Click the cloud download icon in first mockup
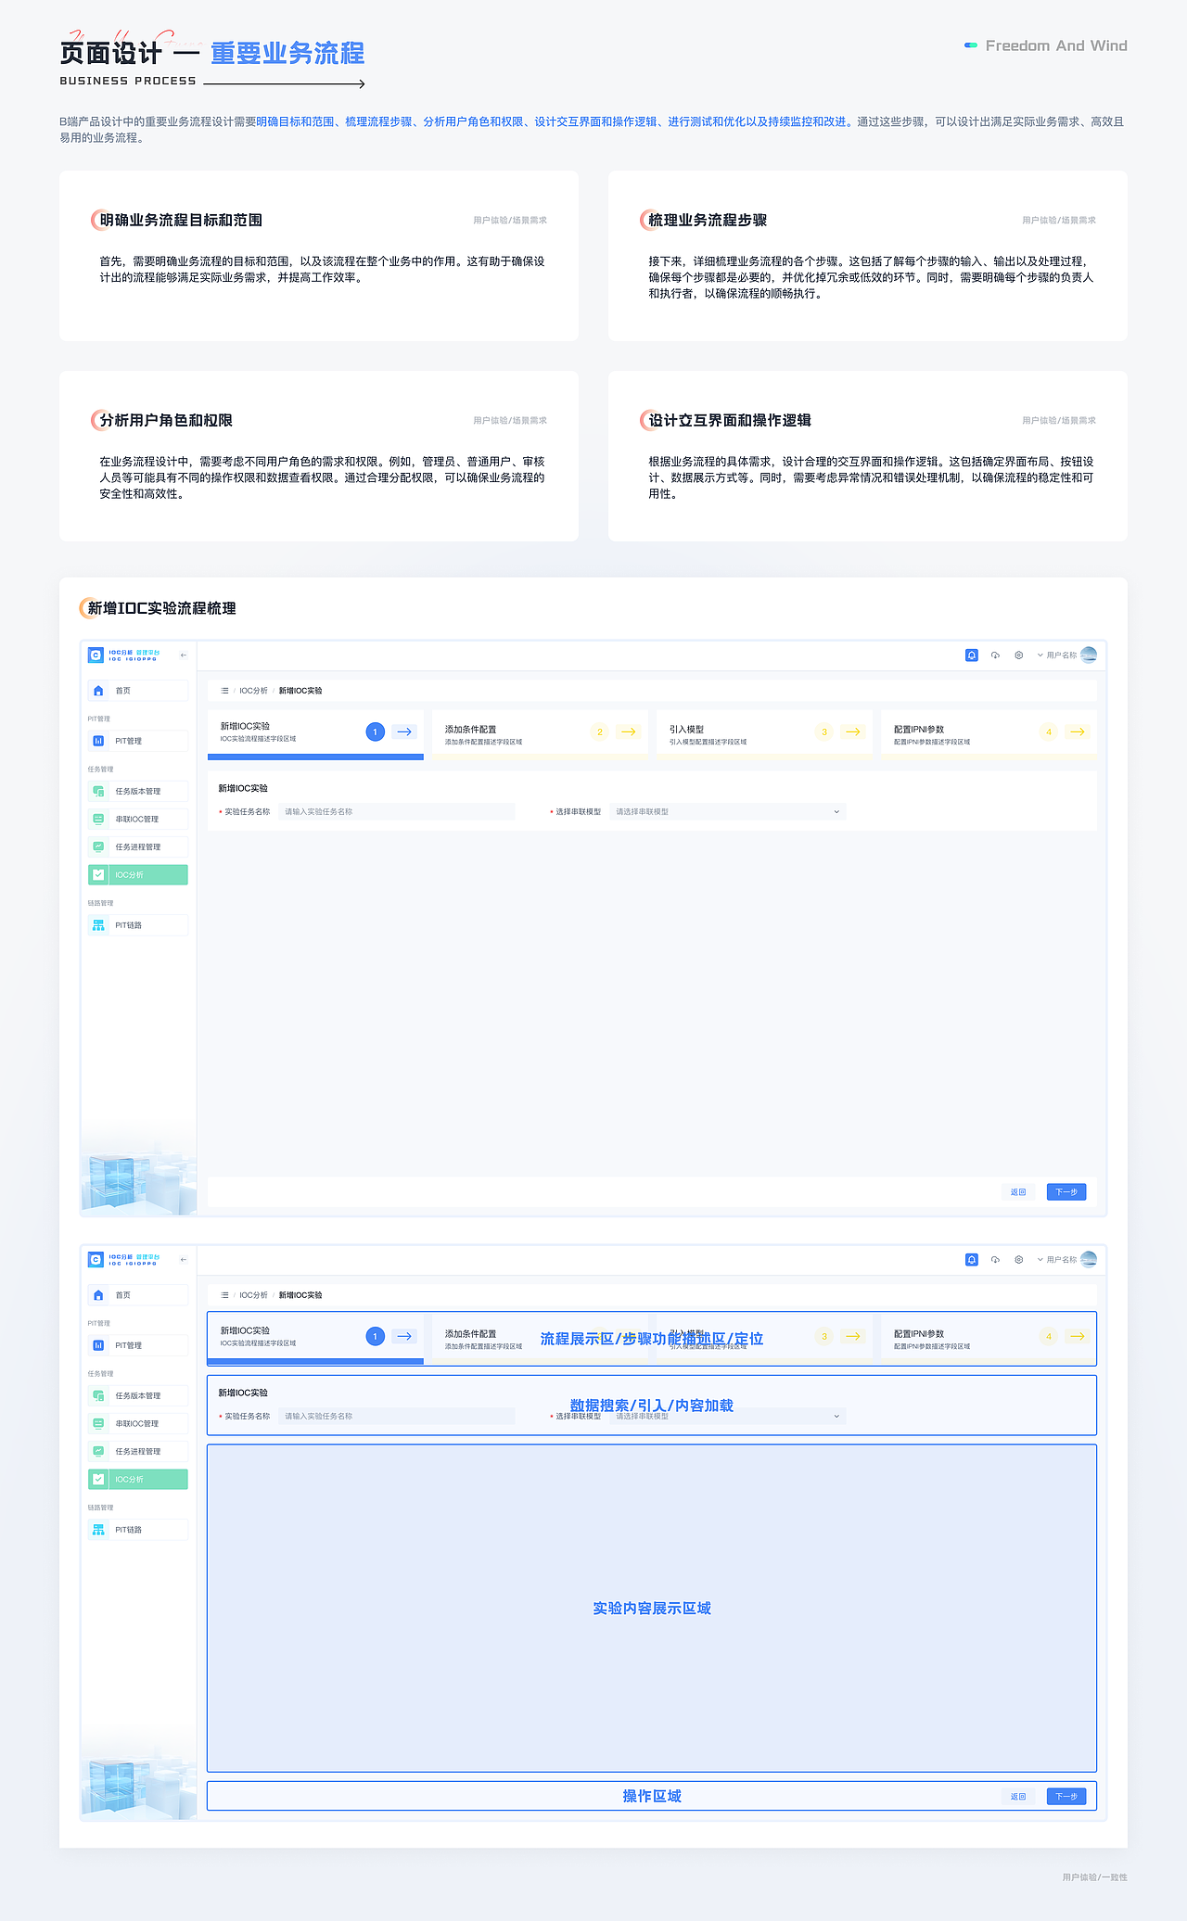The height and width of the screenshot is (1921, 1187). click(x=995, y=655)
